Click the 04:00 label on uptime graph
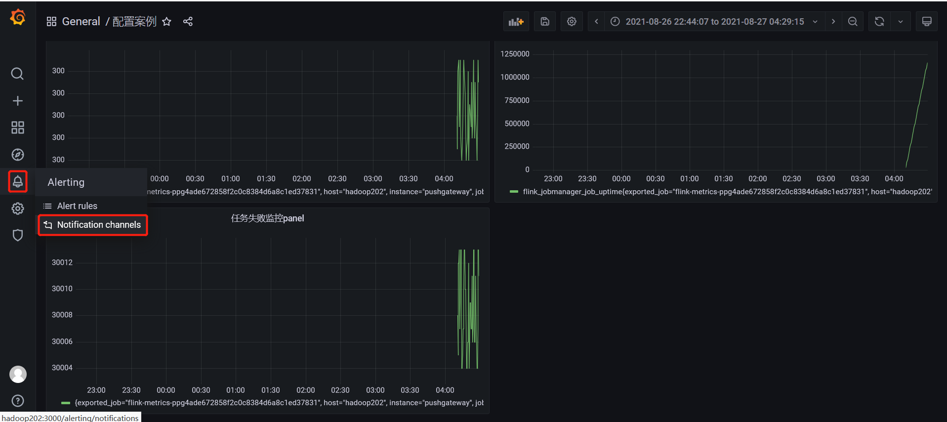 click(894, 178)
